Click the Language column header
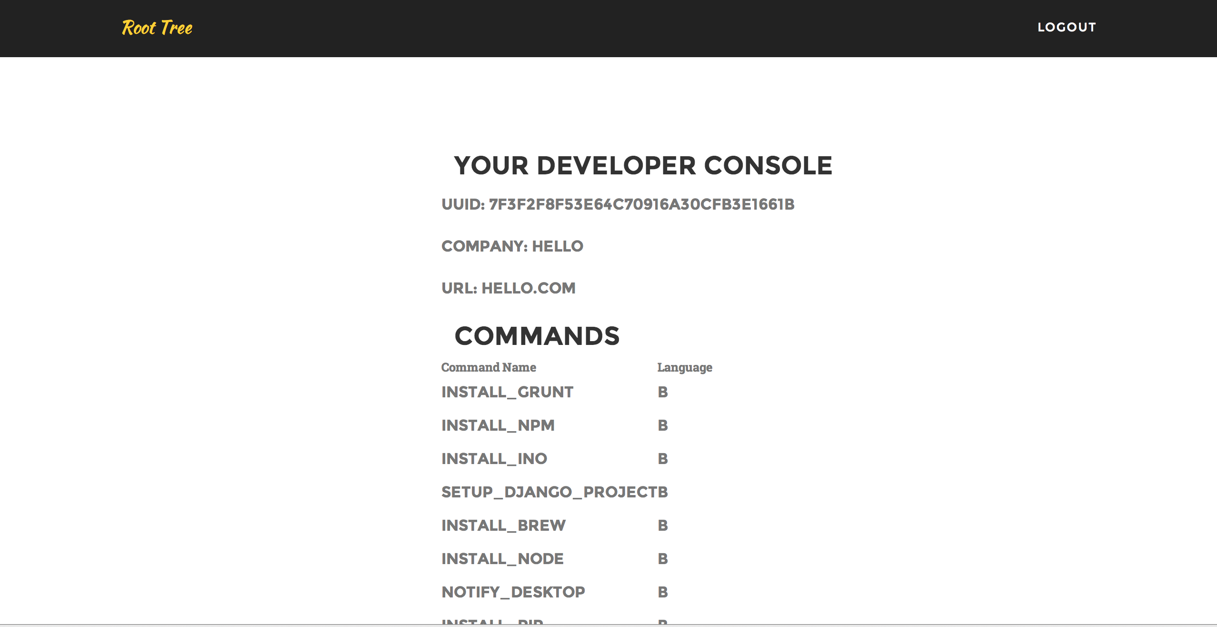Screen dimensions: 1217x627 pyautogui.click(x=684, y=367)
